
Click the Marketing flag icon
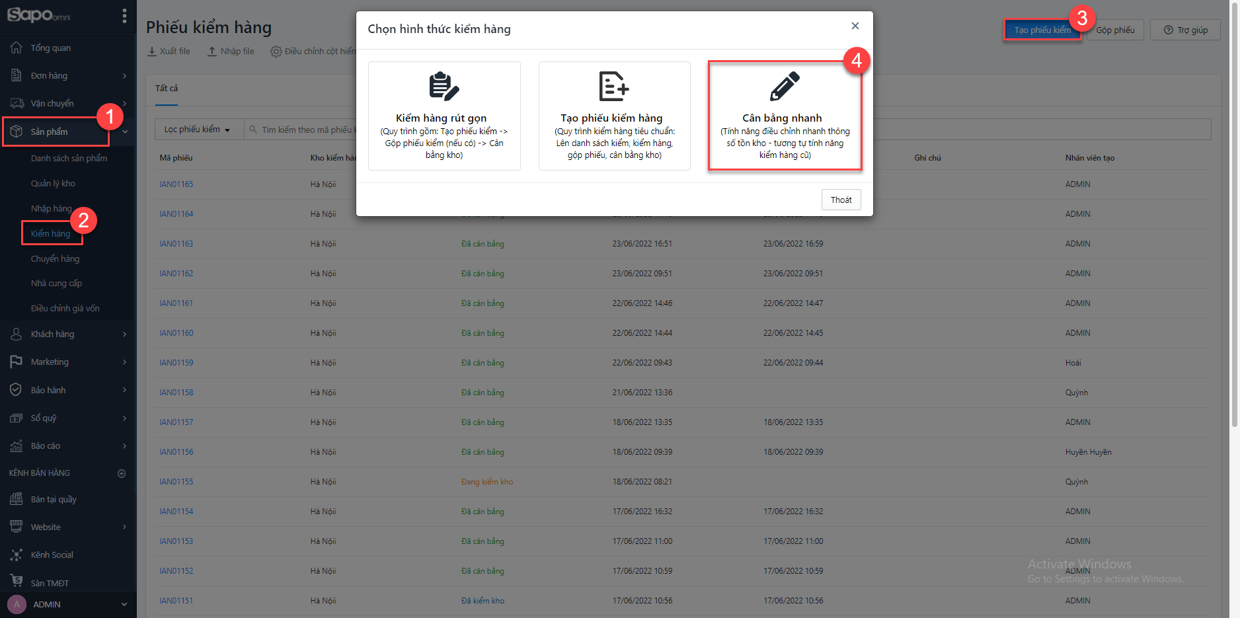coord(17,362)
